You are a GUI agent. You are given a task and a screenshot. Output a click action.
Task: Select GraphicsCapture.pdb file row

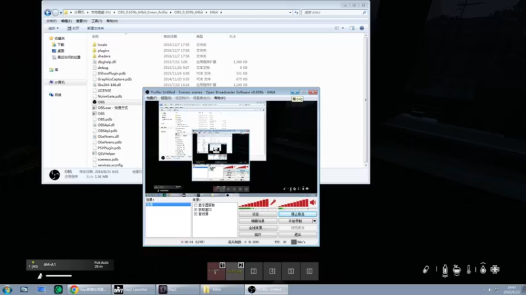pyautogui.click(x=114, y=79)
